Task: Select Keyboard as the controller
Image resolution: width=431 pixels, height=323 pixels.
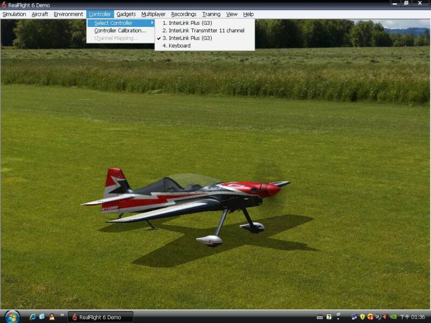Action: coord(205,46)
